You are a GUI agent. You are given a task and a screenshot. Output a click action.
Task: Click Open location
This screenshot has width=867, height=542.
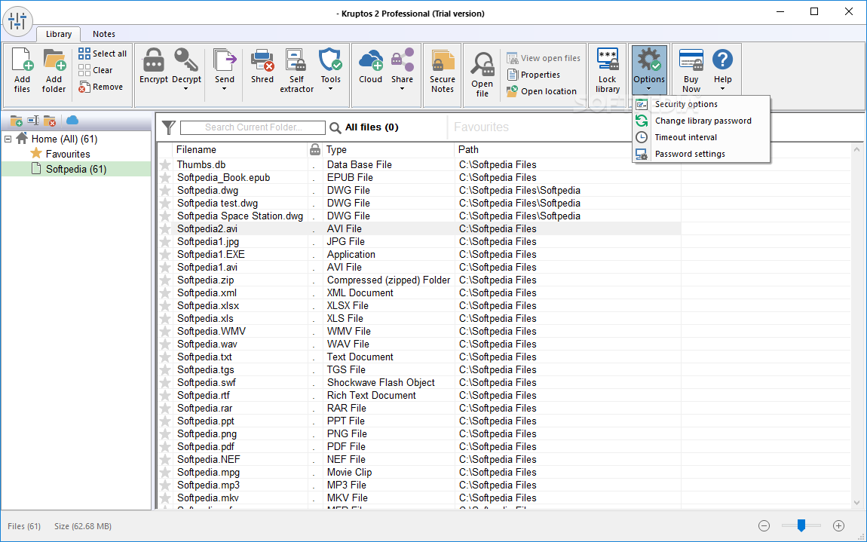point(542,91)
